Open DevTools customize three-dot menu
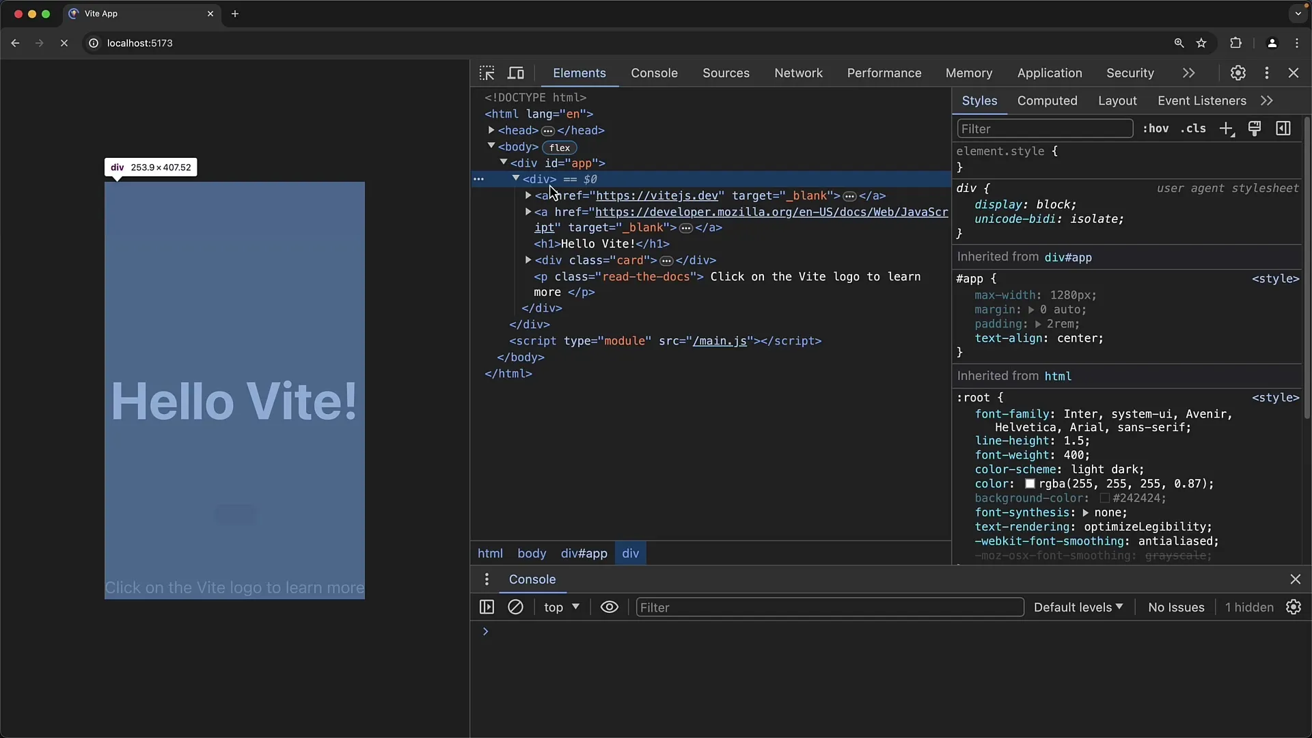This screenshot has height=738, width=1312. point(1267,73)
